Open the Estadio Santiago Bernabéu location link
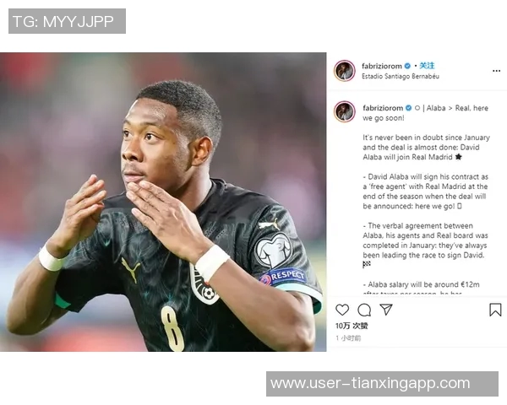The height and width of the screenshot is (405, 507). coord(401,76)
